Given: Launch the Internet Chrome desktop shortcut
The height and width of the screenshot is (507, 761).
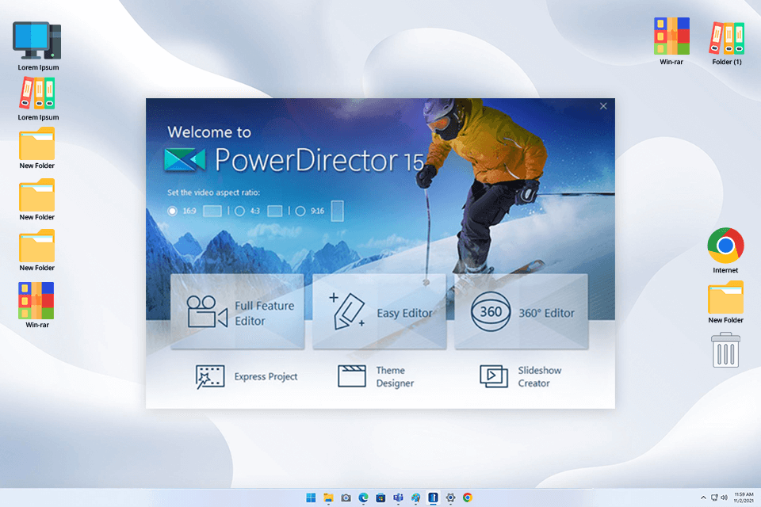Looking at the screenshot, I should [725, 250].
